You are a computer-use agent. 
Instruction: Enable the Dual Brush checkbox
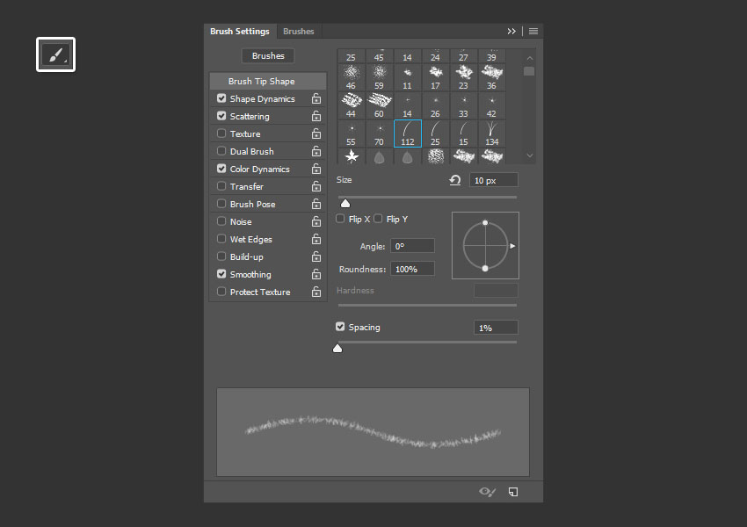tap(221, 151)
